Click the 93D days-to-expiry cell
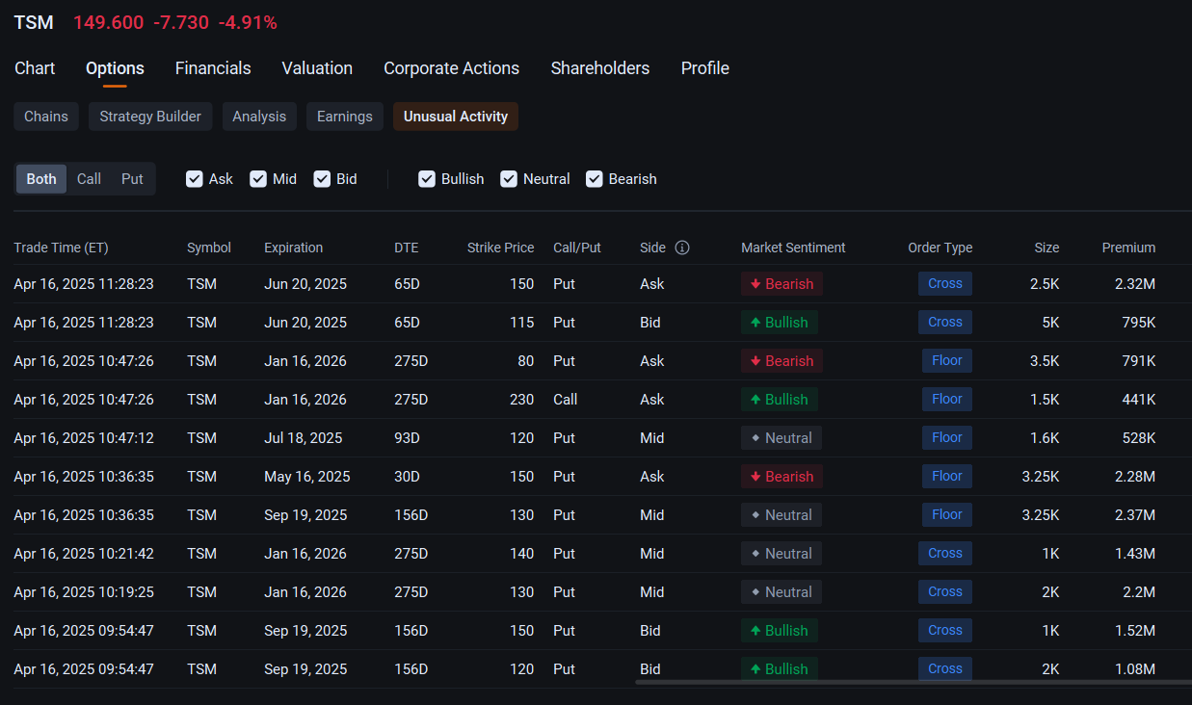Viewport: 1192px width, 705px height. click(408, 438)
